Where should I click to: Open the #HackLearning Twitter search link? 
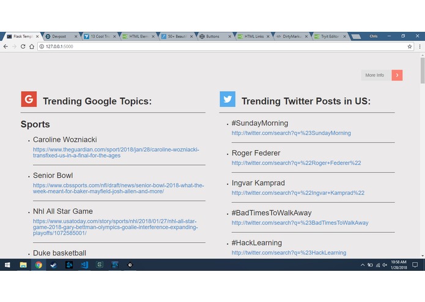[289, 252]
